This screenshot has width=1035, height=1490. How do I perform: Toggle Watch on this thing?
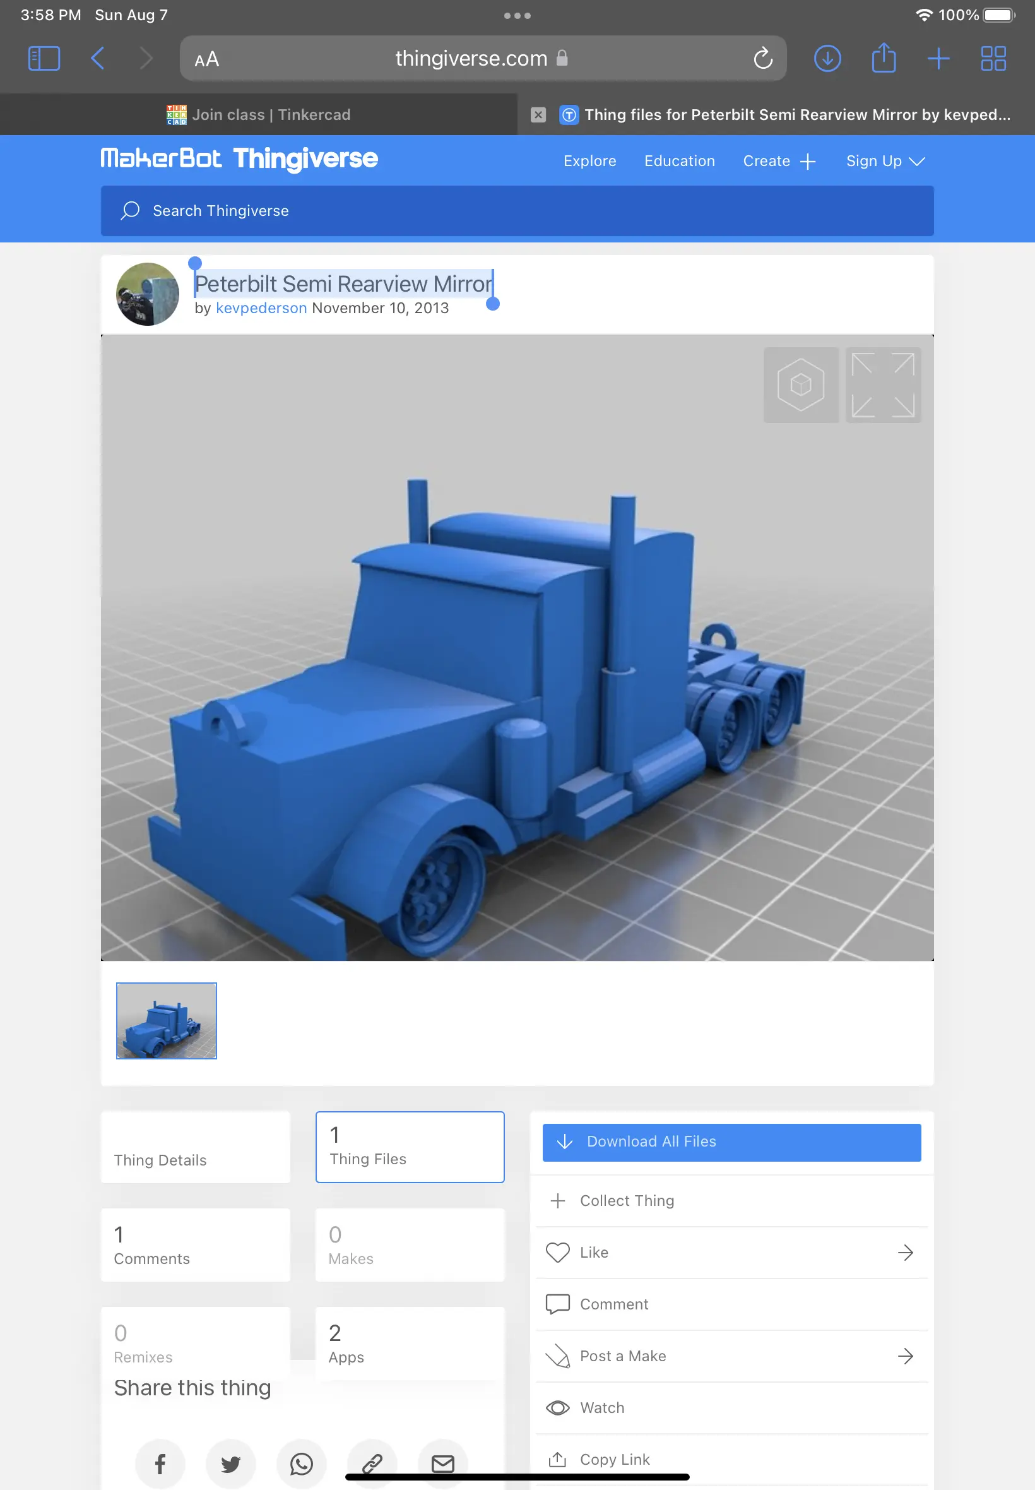click(731, 1409)
